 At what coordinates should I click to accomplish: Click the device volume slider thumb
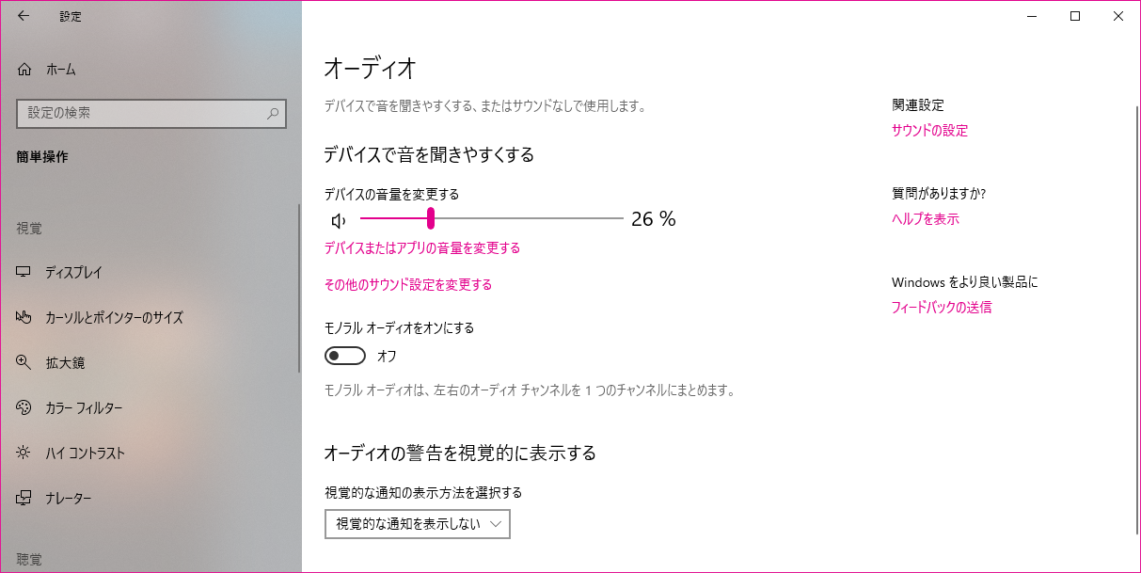(x=431, y=218)
